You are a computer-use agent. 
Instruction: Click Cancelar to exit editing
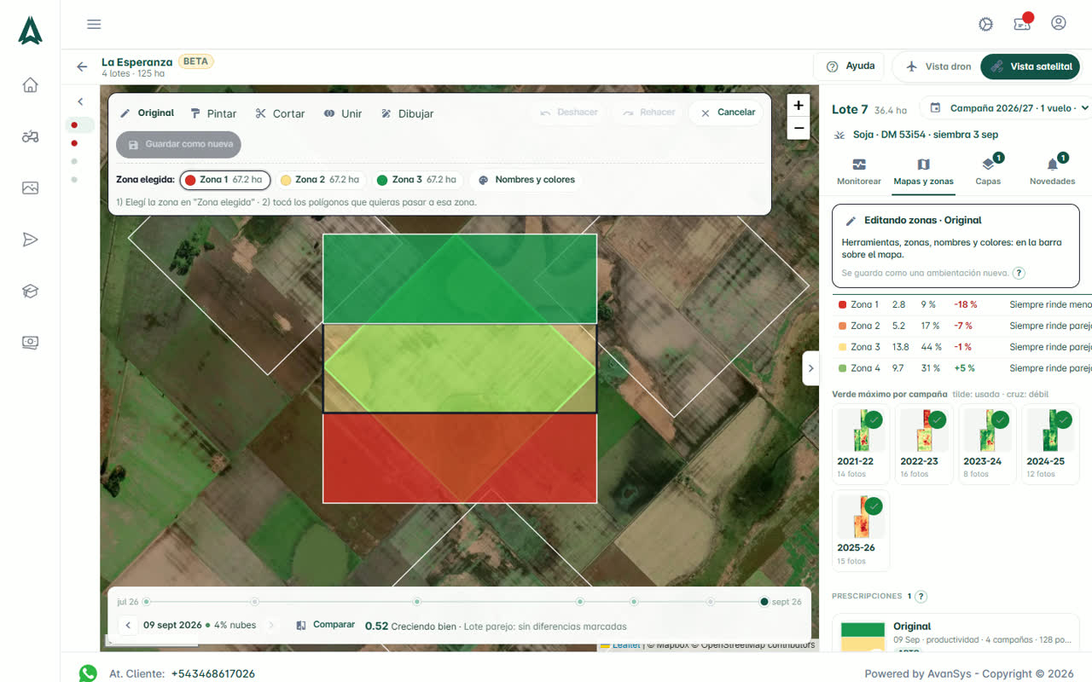click(727, 113)
